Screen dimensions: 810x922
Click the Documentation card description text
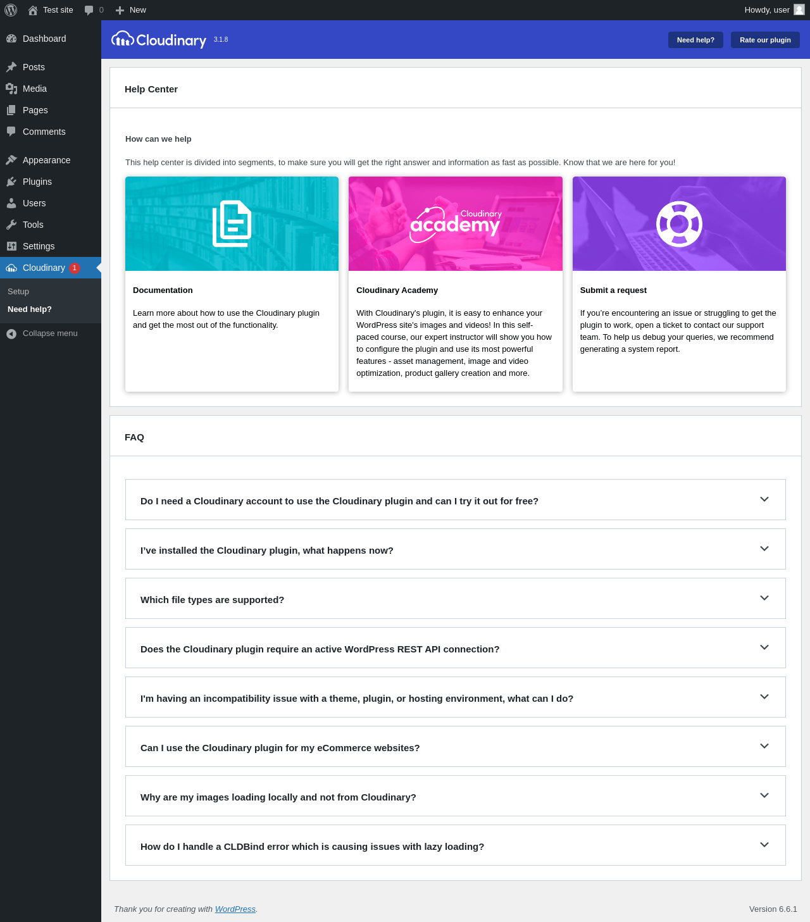tap(227, 319)
